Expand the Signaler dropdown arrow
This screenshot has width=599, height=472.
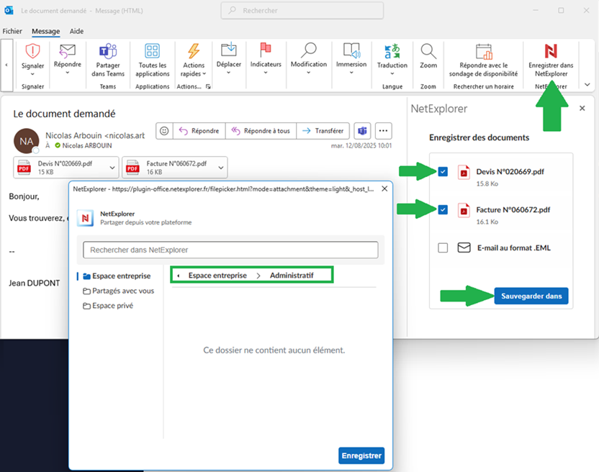coord(32,74)
